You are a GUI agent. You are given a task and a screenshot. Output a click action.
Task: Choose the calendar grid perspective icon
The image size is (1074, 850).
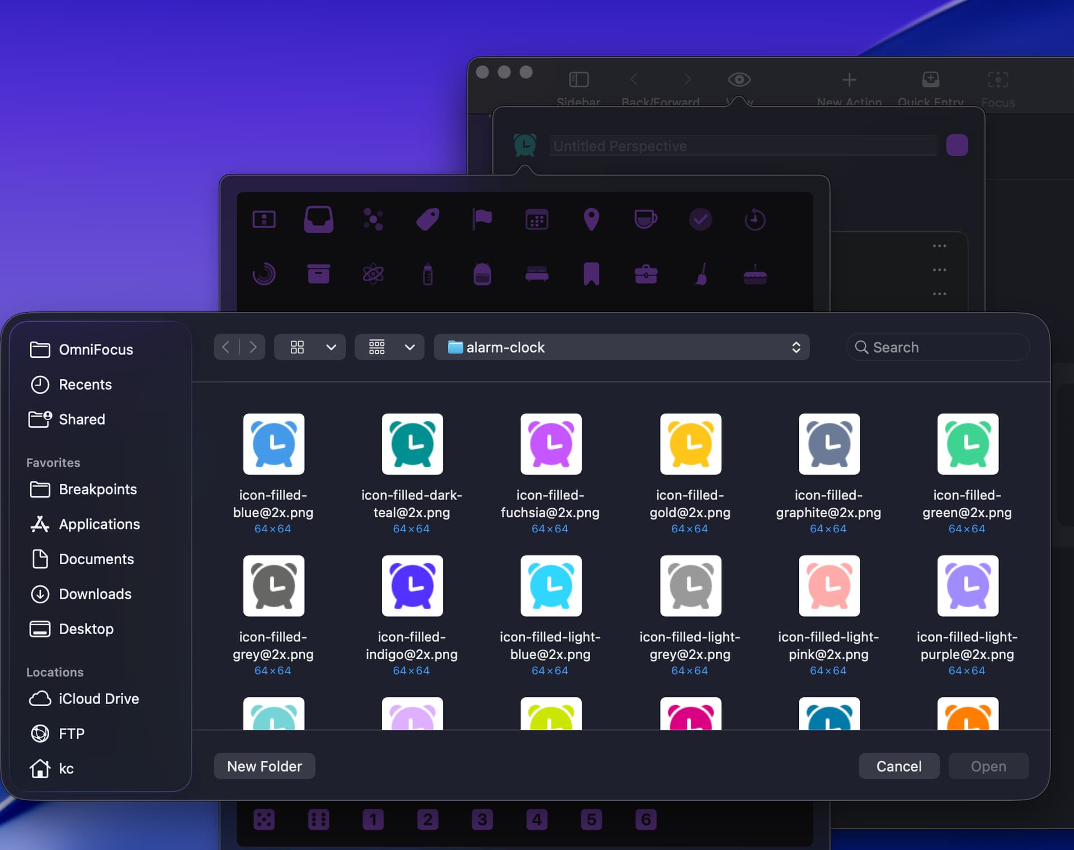536,220
